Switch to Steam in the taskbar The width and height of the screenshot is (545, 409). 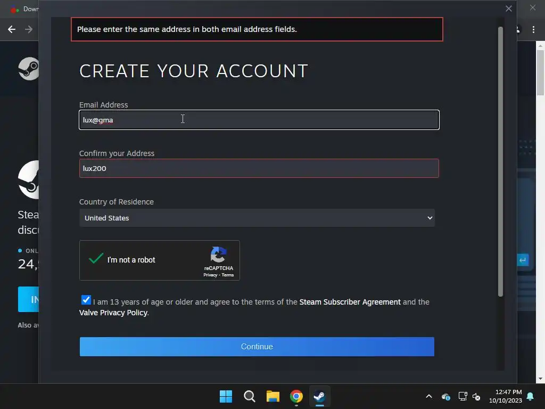pyautogui.click(x=320, y=396)
